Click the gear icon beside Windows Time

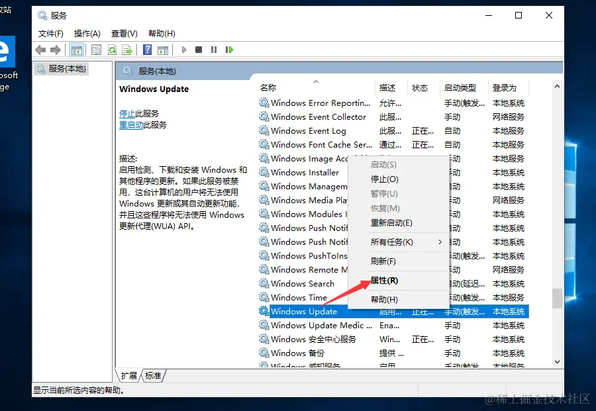(x=264, y=297)
